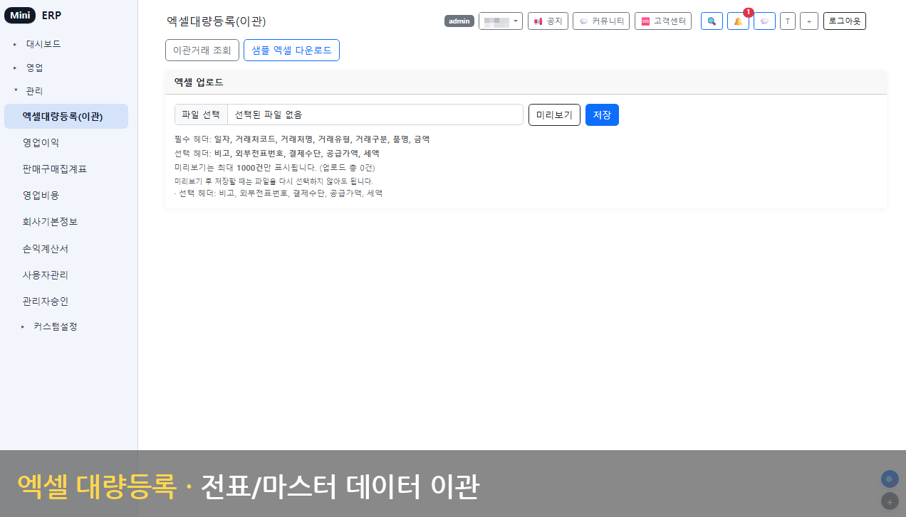The height and width of the screenshot is (517, 906).
Task: Click the 선택된 파일 없음 file field
Action: (375, 114)
